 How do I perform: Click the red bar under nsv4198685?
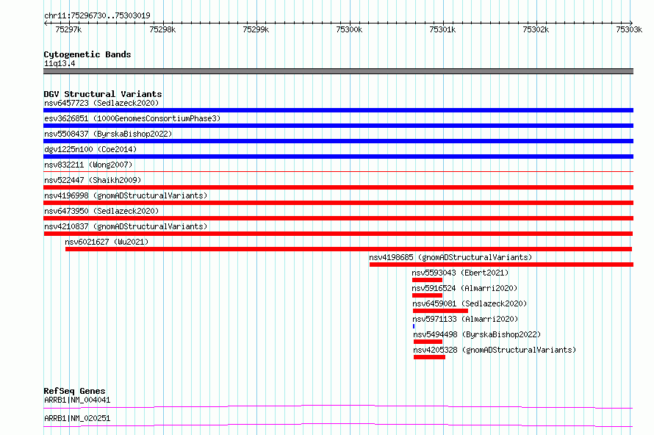[x=501, y=265]
